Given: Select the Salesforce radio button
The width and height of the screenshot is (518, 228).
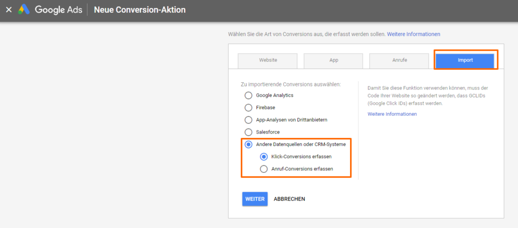Looking at the screenshot, I should click(x=248, y=132).
